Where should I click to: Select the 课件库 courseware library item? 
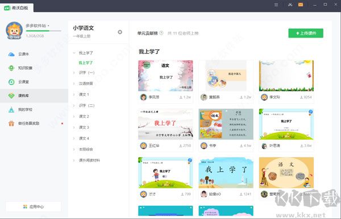[34, 95]
